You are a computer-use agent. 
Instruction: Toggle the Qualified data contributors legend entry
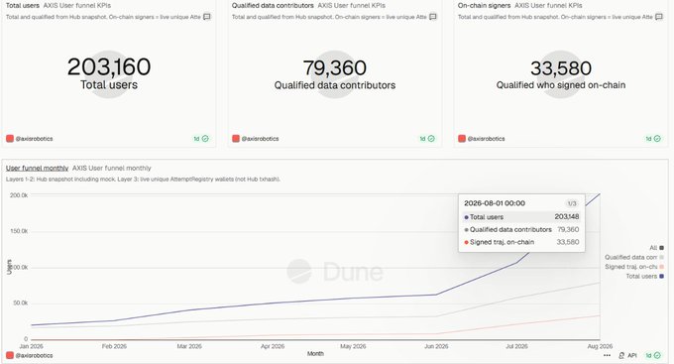pos(634,257)
